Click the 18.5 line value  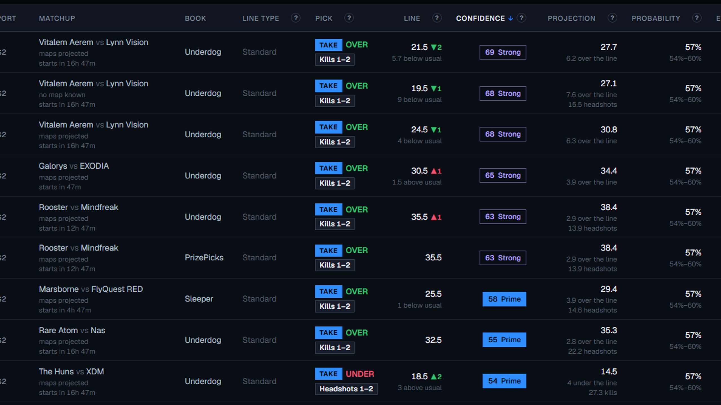coord(420,376)
